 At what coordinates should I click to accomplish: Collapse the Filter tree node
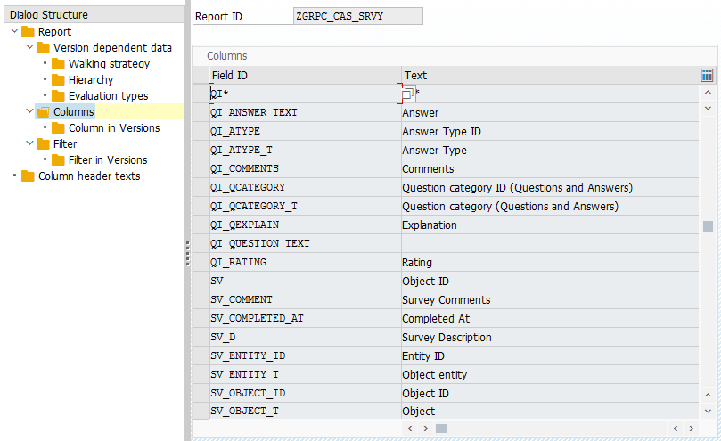tap(30, 143)
